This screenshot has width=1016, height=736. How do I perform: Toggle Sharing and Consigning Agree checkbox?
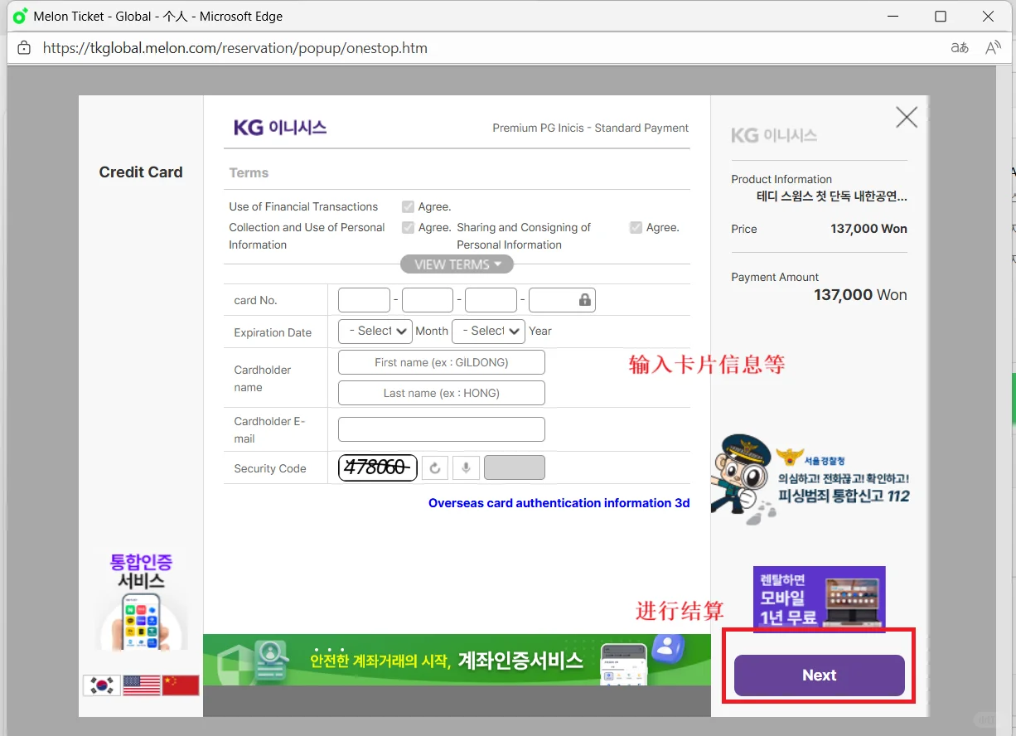click(x=636, y=227)
